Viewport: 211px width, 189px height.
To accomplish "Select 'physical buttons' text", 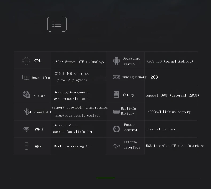I will click(161, 129).
